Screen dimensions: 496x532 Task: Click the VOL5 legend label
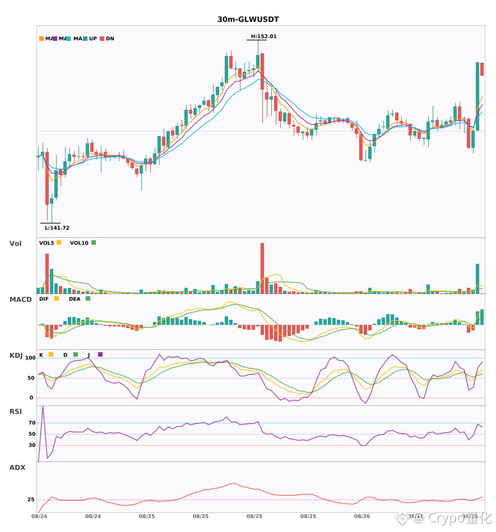pyautogui.click(x=47, y=243)
